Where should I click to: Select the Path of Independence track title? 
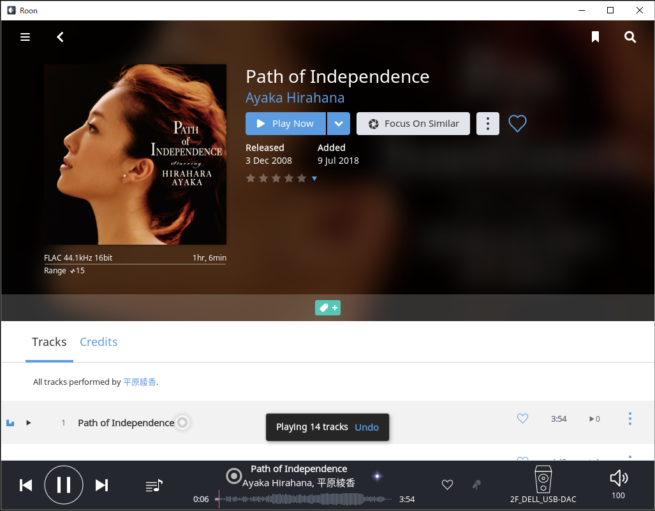126,423
